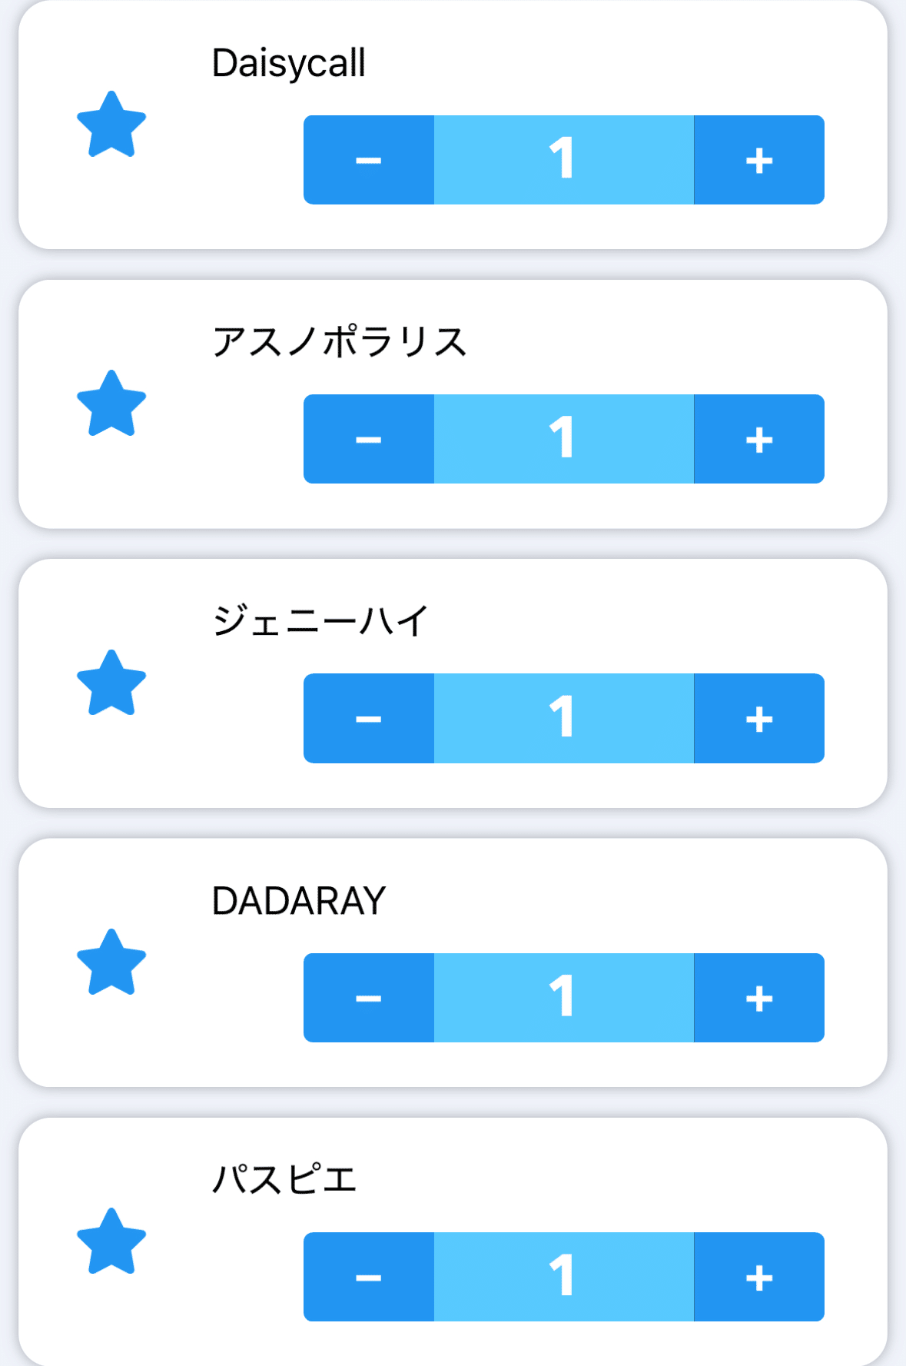906x1366 pixels.
Task: Click the star icon beside DADARAY
Action: pyautogui.click(x=111, y=962)
